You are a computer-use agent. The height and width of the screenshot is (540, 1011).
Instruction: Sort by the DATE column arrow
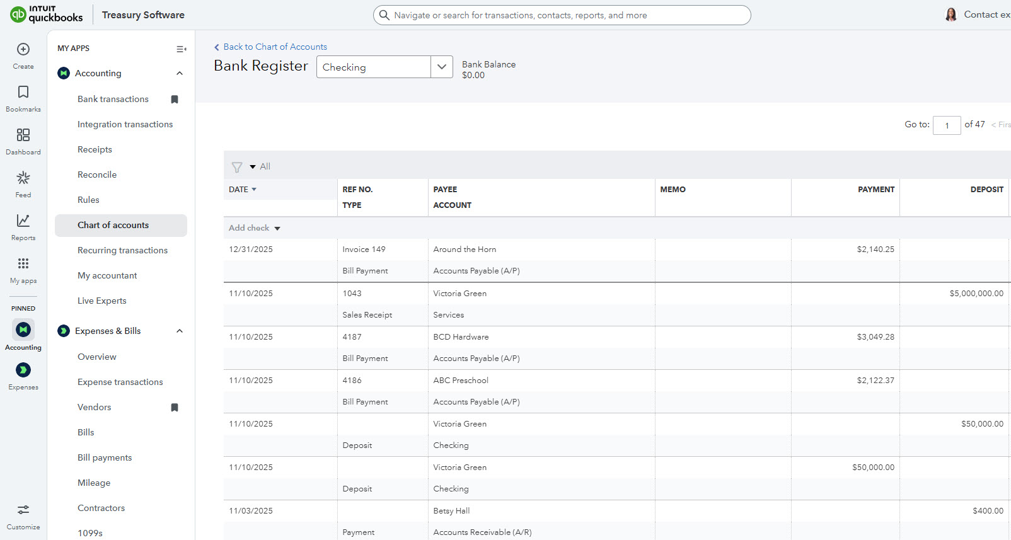tap(254, 189)
